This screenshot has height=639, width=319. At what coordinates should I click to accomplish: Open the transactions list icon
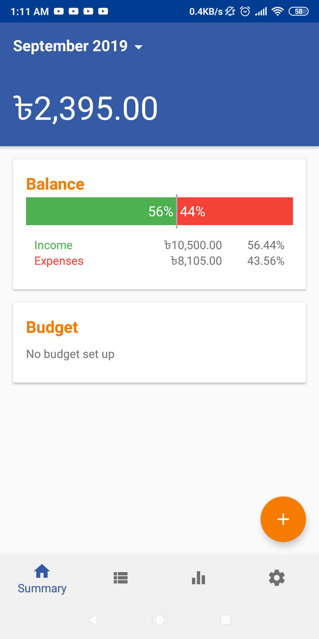point(121,578)
